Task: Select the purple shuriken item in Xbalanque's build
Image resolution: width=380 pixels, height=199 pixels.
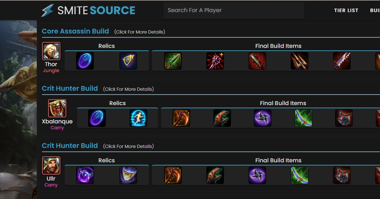Action: tap(262, 118)
